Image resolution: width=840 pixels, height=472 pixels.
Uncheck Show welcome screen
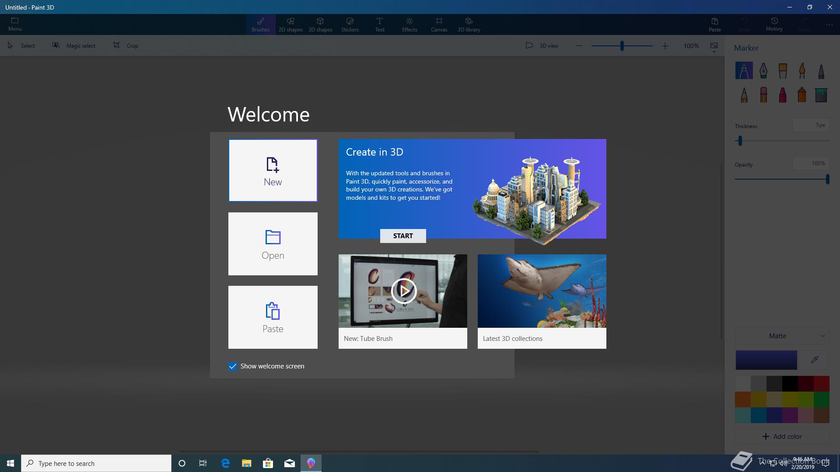pos(233,366)
